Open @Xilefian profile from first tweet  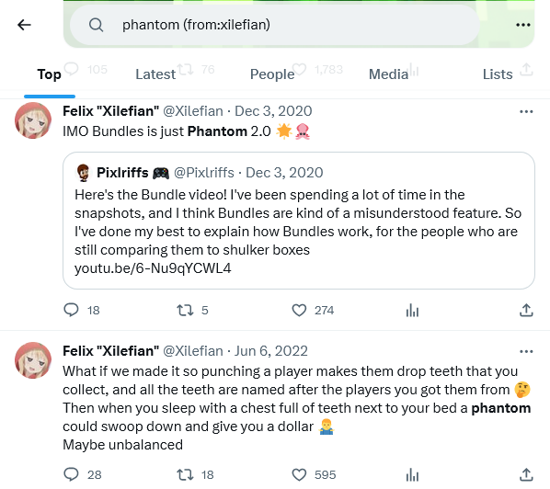pos(193,111)
